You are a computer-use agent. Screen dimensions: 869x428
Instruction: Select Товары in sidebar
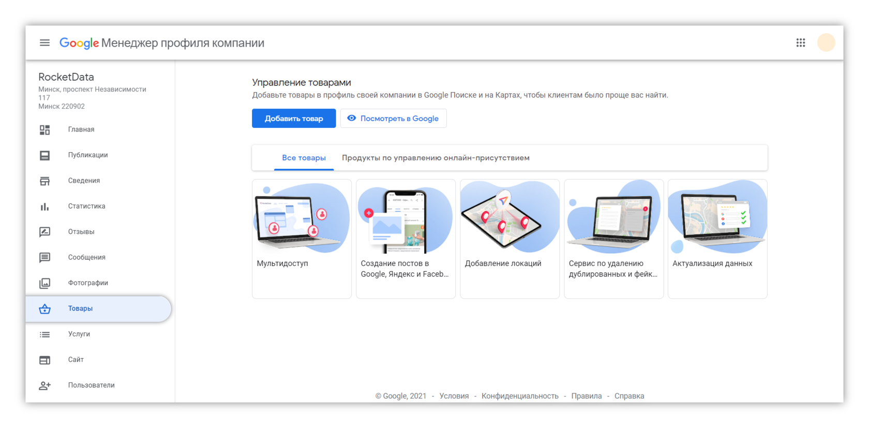(98, 308)
